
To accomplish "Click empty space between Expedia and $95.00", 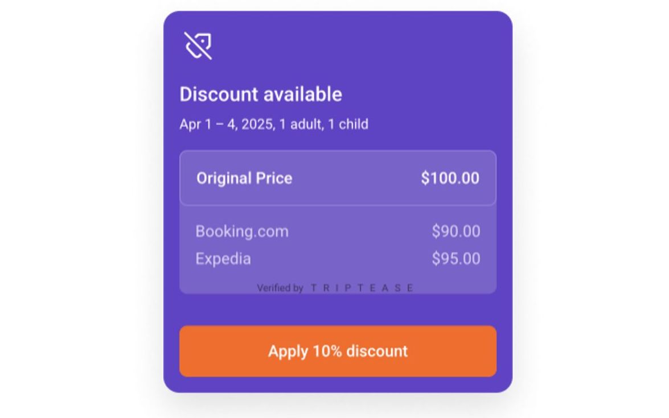I will tap(342, 259).
